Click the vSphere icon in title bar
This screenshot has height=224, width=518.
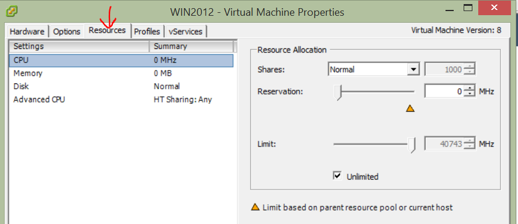12,11
